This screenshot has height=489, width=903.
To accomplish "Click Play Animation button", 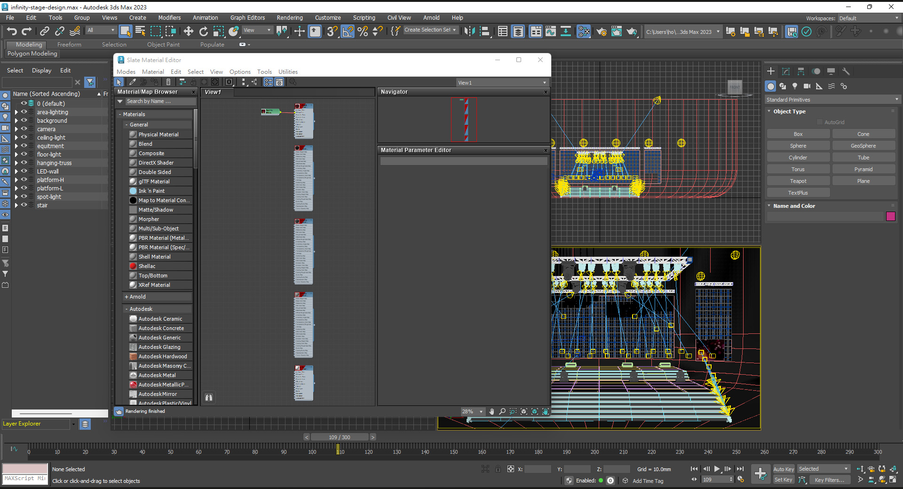I will [717, 469].
